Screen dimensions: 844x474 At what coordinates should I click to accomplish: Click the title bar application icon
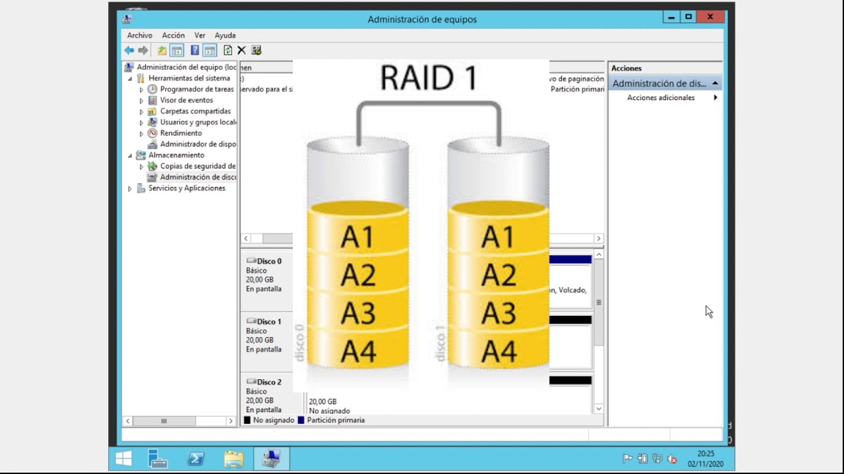(x=127, y=19)
